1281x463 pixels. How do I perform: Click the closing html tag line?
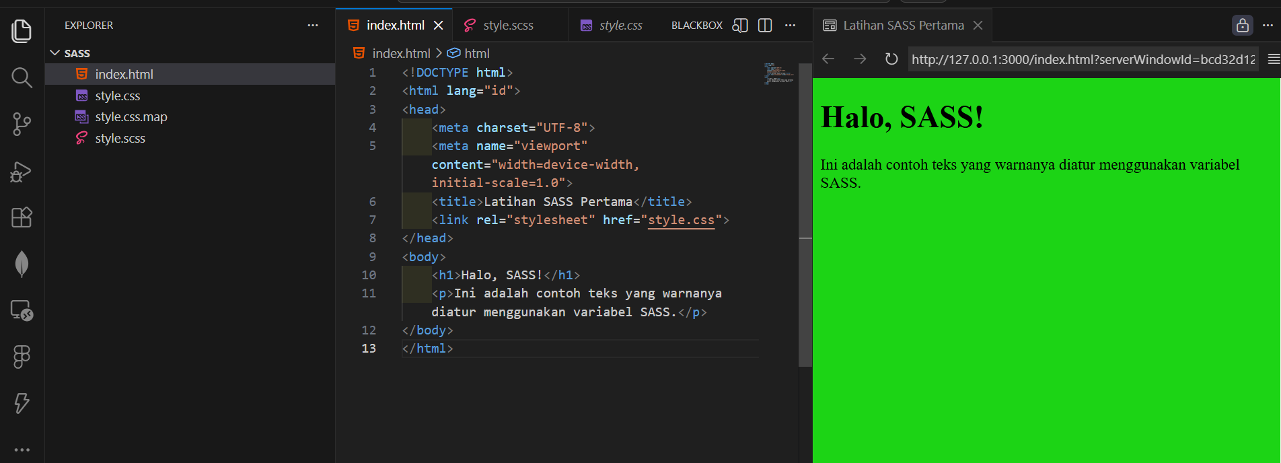[x=427, y=349]
